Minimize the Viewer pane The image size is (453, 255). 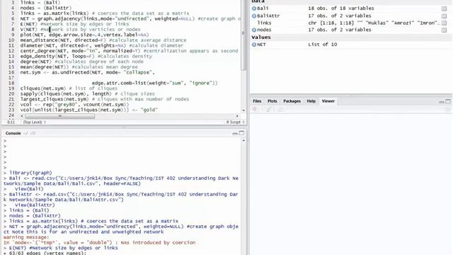click(442, 102)
